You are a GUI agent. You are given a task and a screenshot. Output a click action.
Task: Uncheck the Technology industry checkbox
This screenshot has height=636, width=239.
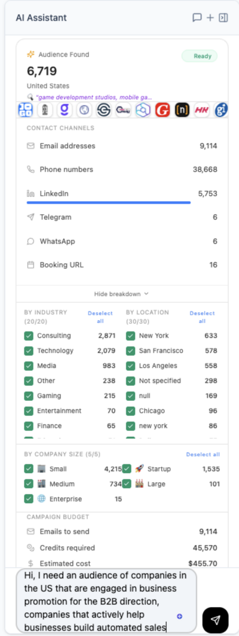[x=28, y=351]
